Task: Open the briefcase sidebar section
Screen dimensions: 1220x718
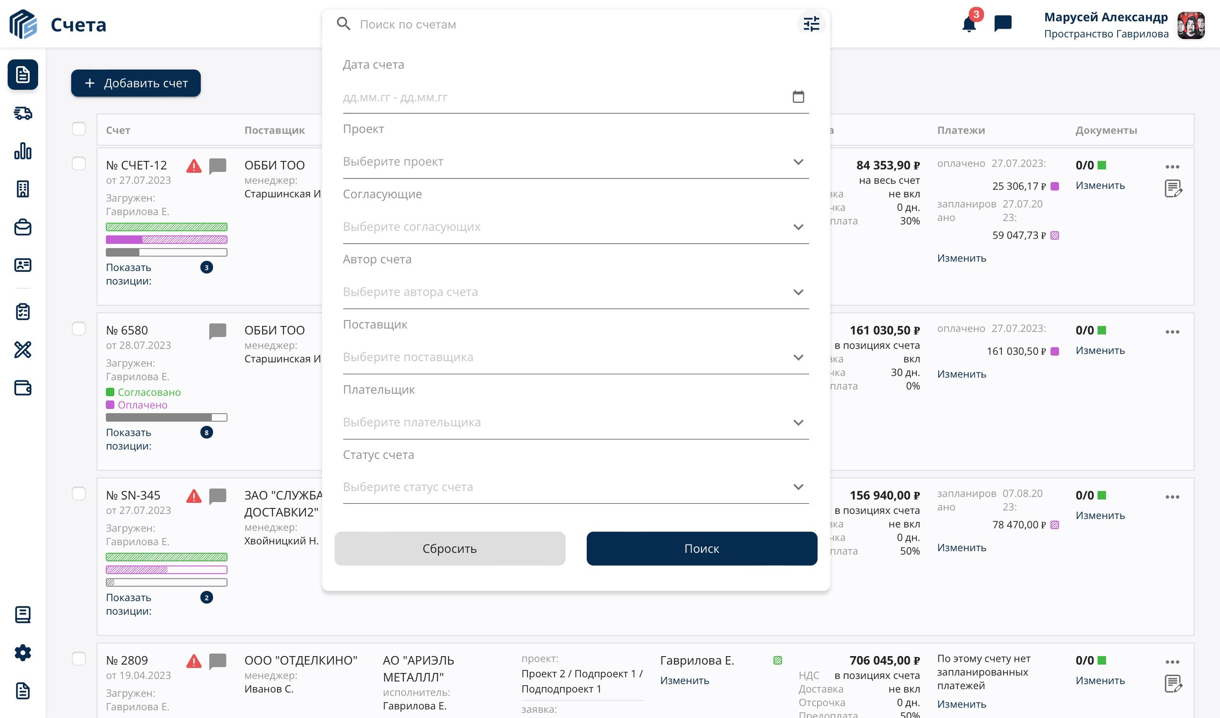Action: (x=23, y=227)
